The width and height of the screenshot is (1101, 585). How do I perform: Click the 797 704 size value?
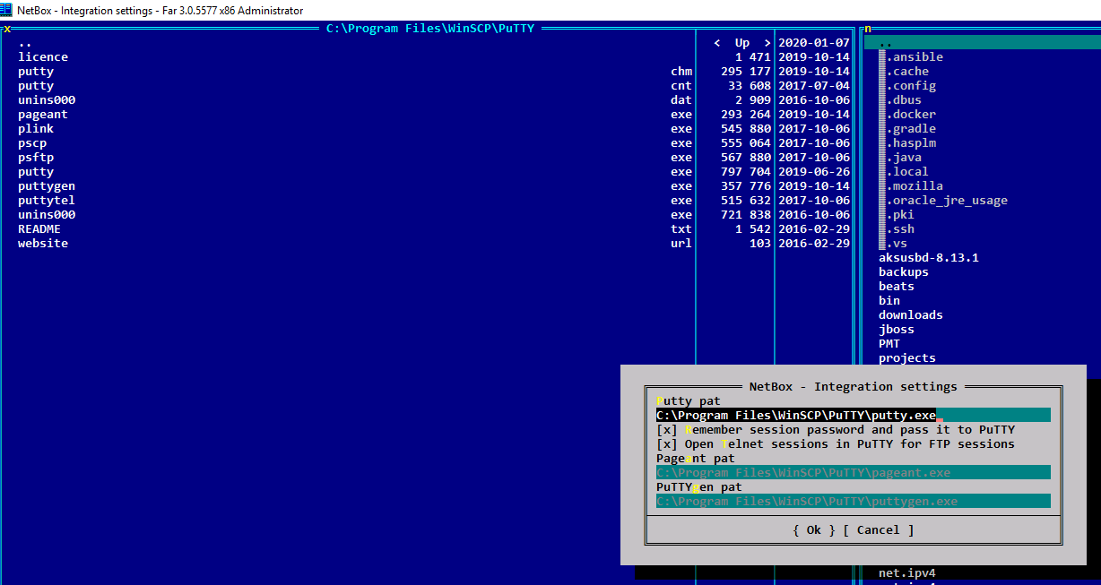746,171
